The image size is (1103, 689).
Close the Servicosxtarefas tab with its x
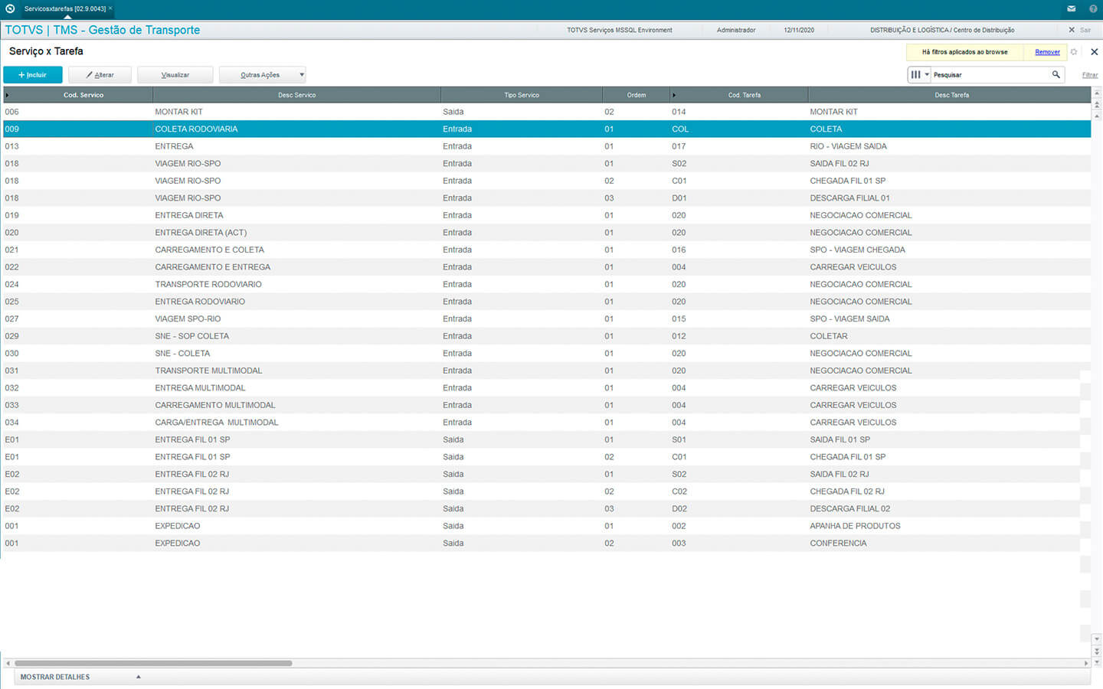[x=110, y=8]
